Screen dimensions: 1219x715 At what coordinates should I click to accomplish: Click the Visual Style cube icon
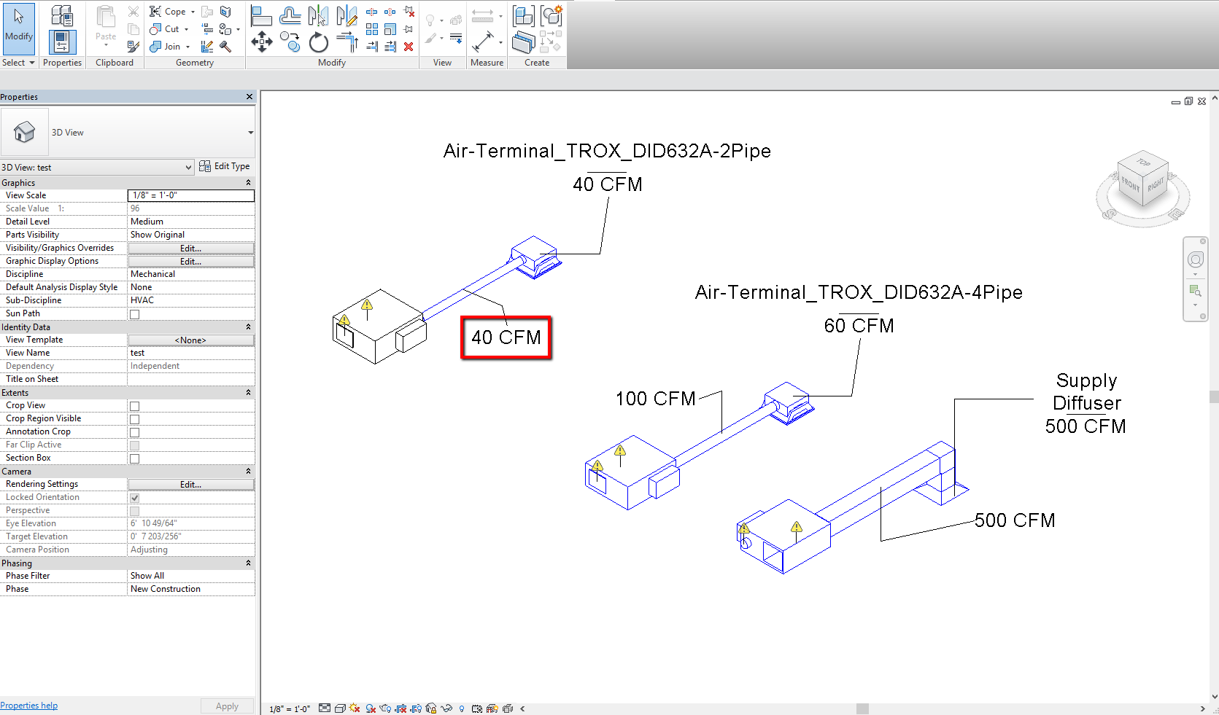coord(340,708)
